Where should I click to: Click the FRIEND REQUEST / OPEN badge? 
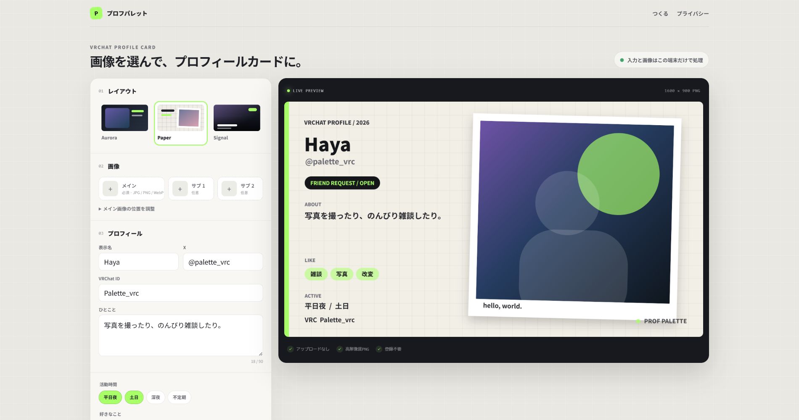[x=342, y=183]
